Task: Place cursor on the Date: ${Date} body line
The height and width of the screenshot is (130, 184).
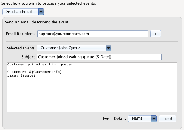Action: pos(21,75)
